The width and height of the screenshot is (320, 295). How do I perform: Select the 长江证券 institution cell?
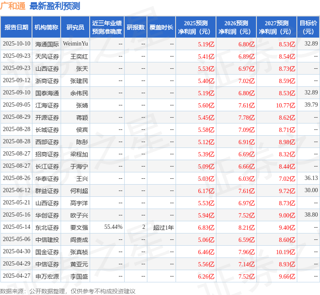[x=47, y=166]
